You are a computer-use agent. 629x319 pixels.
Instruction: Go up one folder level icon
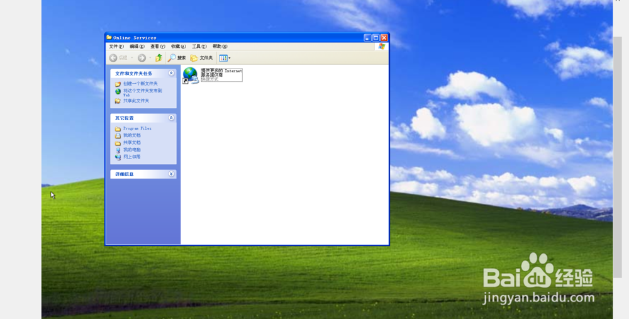(159, 58)
